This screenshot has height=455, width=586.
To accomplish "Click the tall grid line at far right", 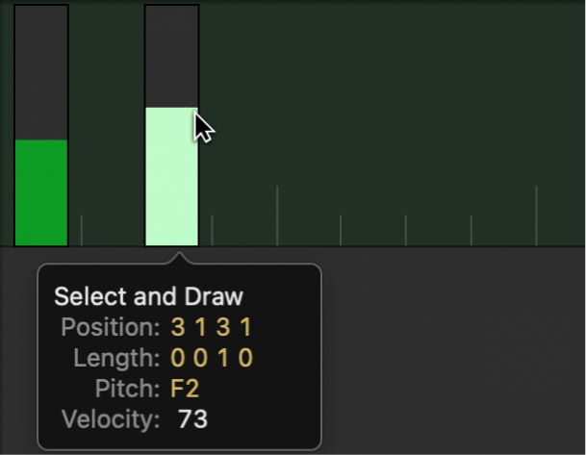I will tap(536, 216).
